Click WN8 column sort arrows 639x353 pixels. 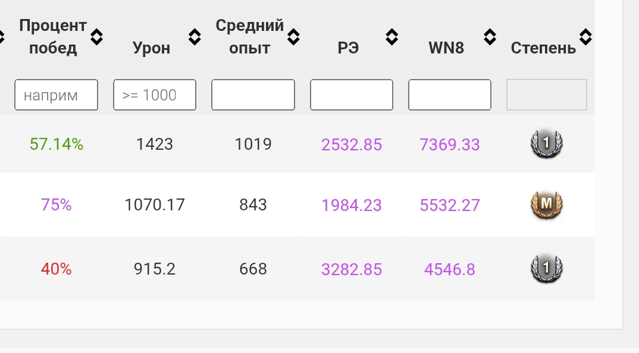click(x=490, y=37)
